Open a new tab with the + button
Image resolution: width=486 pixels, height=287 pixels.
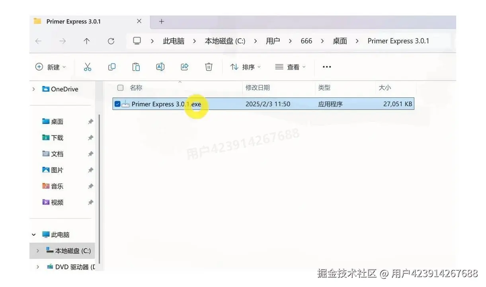tap(161, 21)
